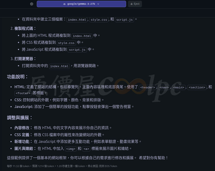Click the <header> code tag
Image resolution: width=215 pixels, height=171 pixels.
tap(148, 87)
